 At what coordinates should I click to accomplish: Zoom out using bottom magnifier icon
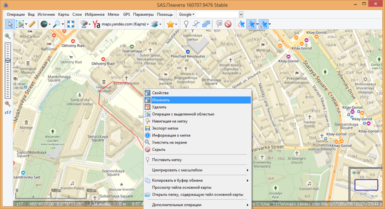[x=8, y=104]
